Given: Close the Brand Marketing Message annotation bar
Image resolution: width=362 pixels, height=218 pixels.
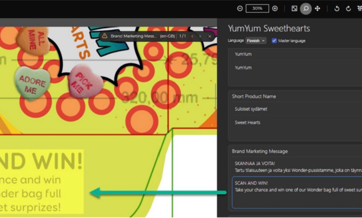Looking at the screenshot, I should (209, 36).
